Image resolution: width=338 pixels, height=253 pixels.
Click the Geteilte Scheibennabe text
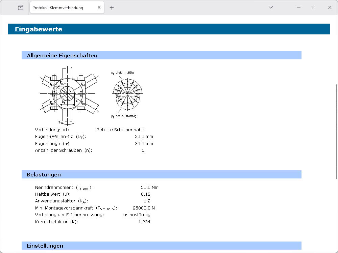pyautogui.click(x=120, y=130)
